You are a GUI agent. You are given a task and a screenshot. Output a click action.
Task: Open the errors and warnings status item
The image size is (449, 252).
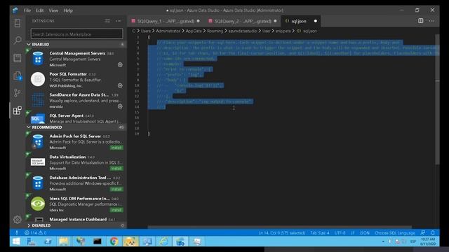click(x=36, y=233)
